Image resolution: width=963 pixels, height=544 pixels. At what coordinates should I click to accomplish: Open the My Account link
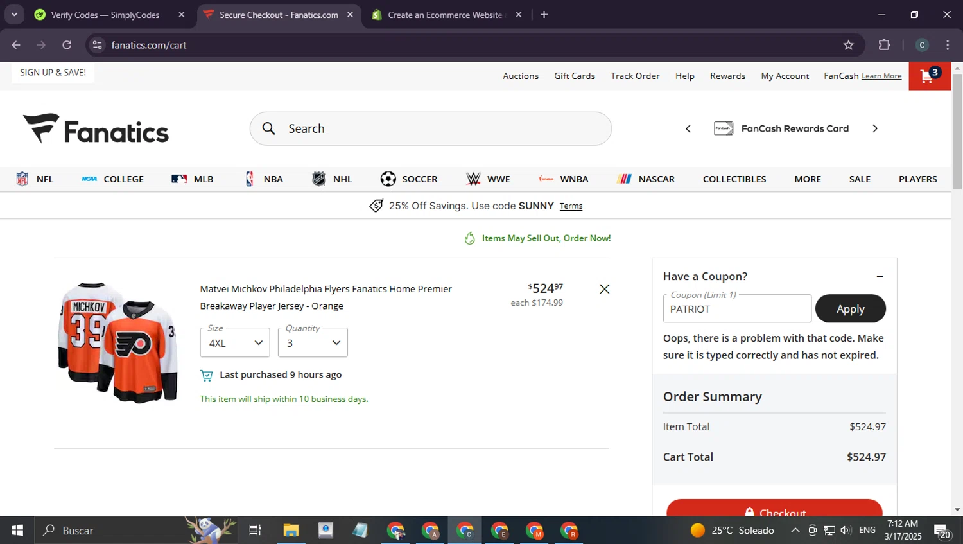785,76
